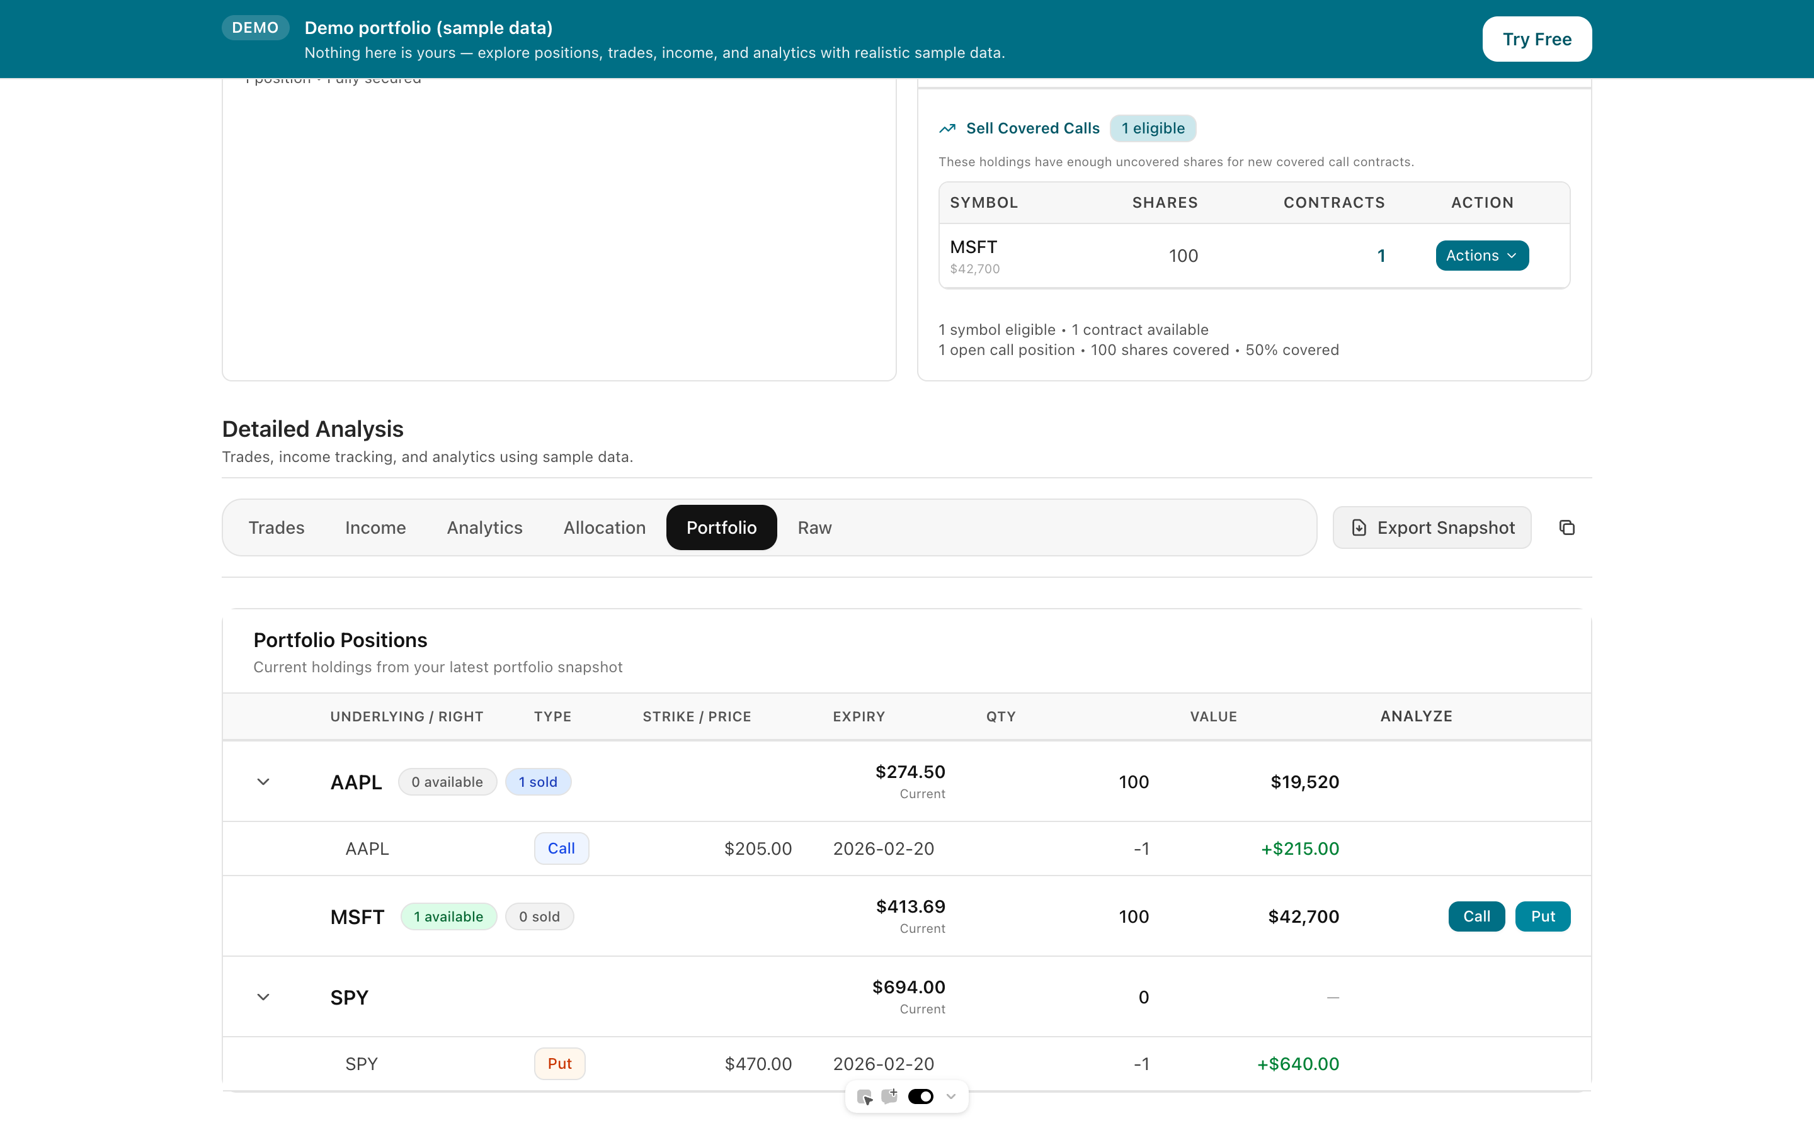Collapse the AAPL position row
The height and width of the screenshot is (1133, 1814).
pos(263,782)
